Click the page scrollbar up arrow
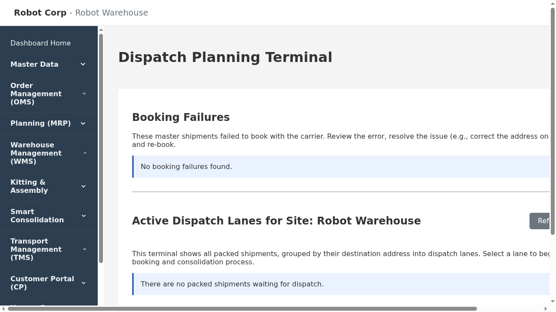The height and width of the screenshot is (312, 556). tap(553, 3)
